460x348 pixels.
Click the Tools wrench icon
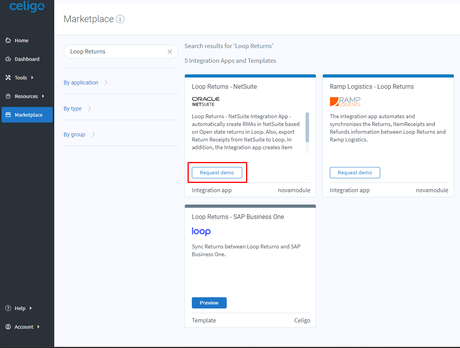tap(8, 78)
